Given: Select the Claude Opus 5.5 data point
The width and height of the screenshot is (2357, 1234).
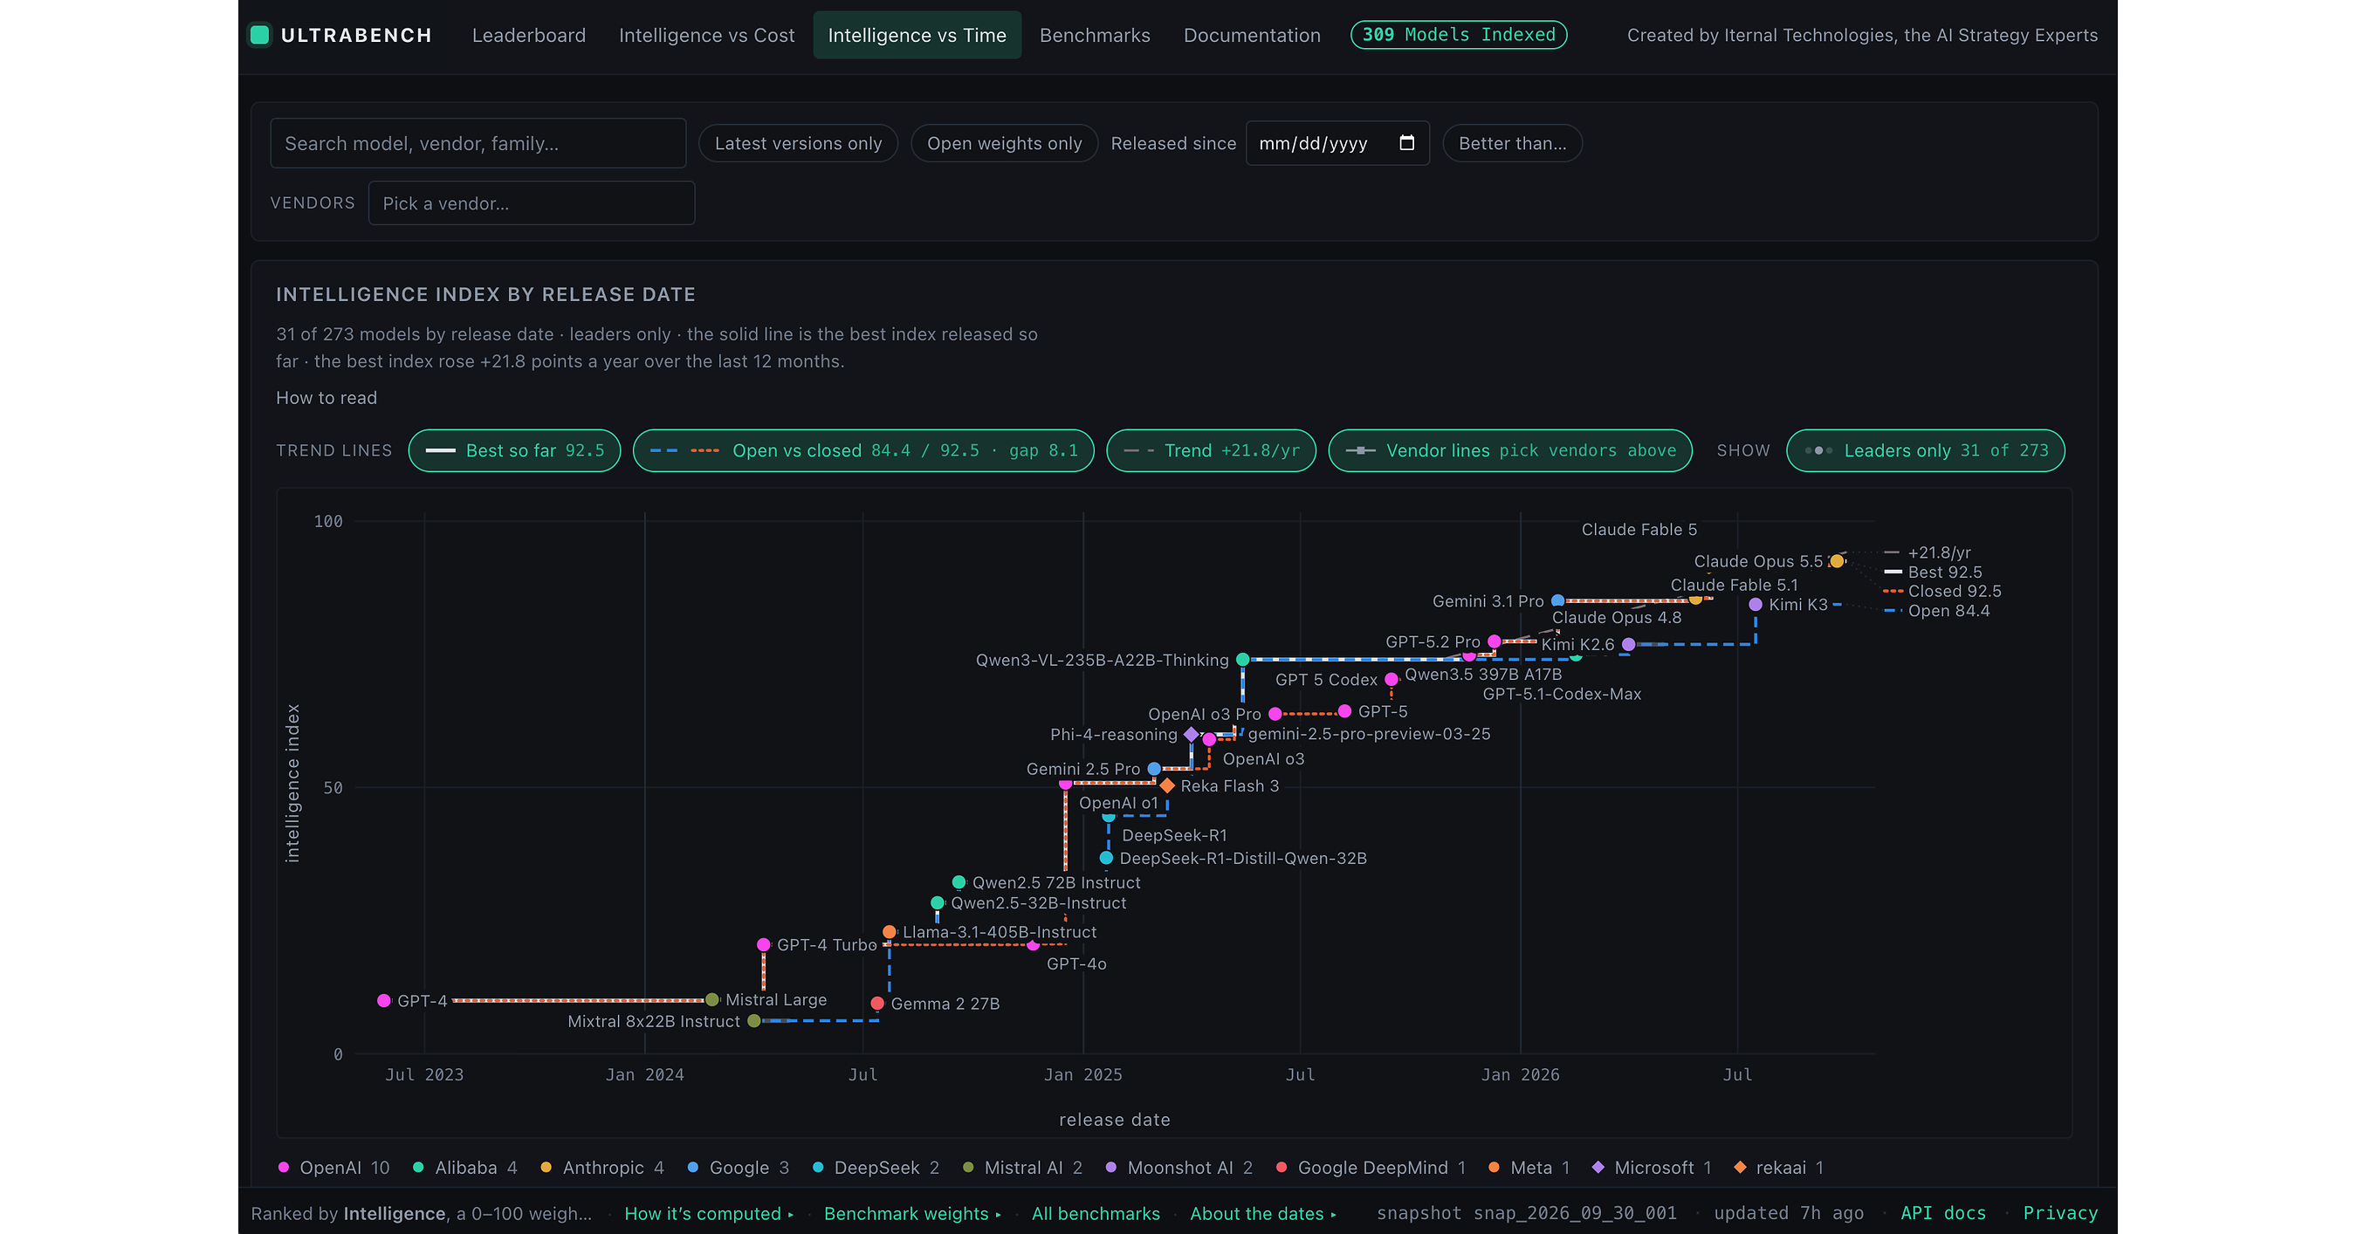Looking at the screenshot, I should pyautogui.click(x=1837, y=561).
